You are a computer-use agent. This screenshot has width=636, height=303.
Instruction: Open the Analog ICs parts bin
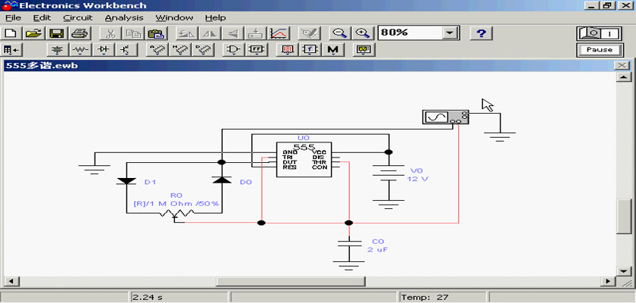click(156, 50)
